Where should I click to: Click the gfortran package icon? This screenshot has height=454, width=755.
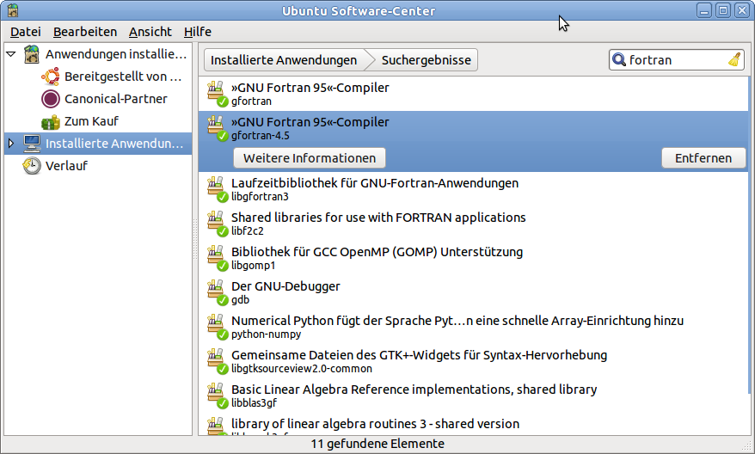pyautogui.click(x=216, y=95)
